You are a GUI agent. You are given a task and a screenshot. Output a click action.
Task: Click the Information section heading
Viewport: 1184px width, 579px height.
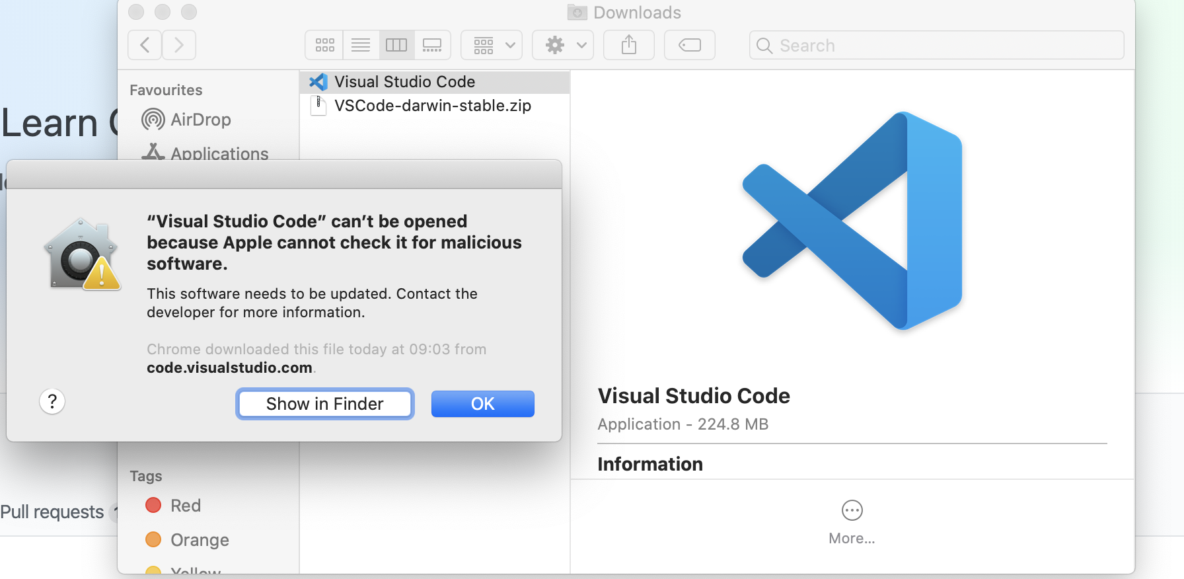[650, 464]
